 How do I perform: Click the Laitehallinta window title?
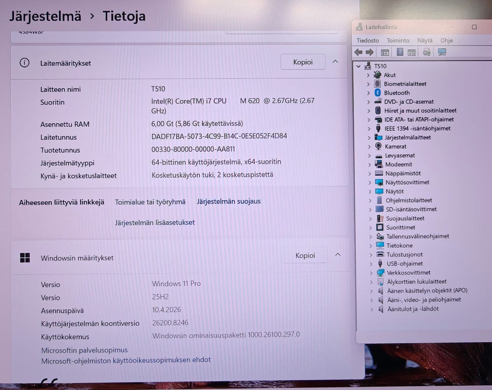point(381,27)
